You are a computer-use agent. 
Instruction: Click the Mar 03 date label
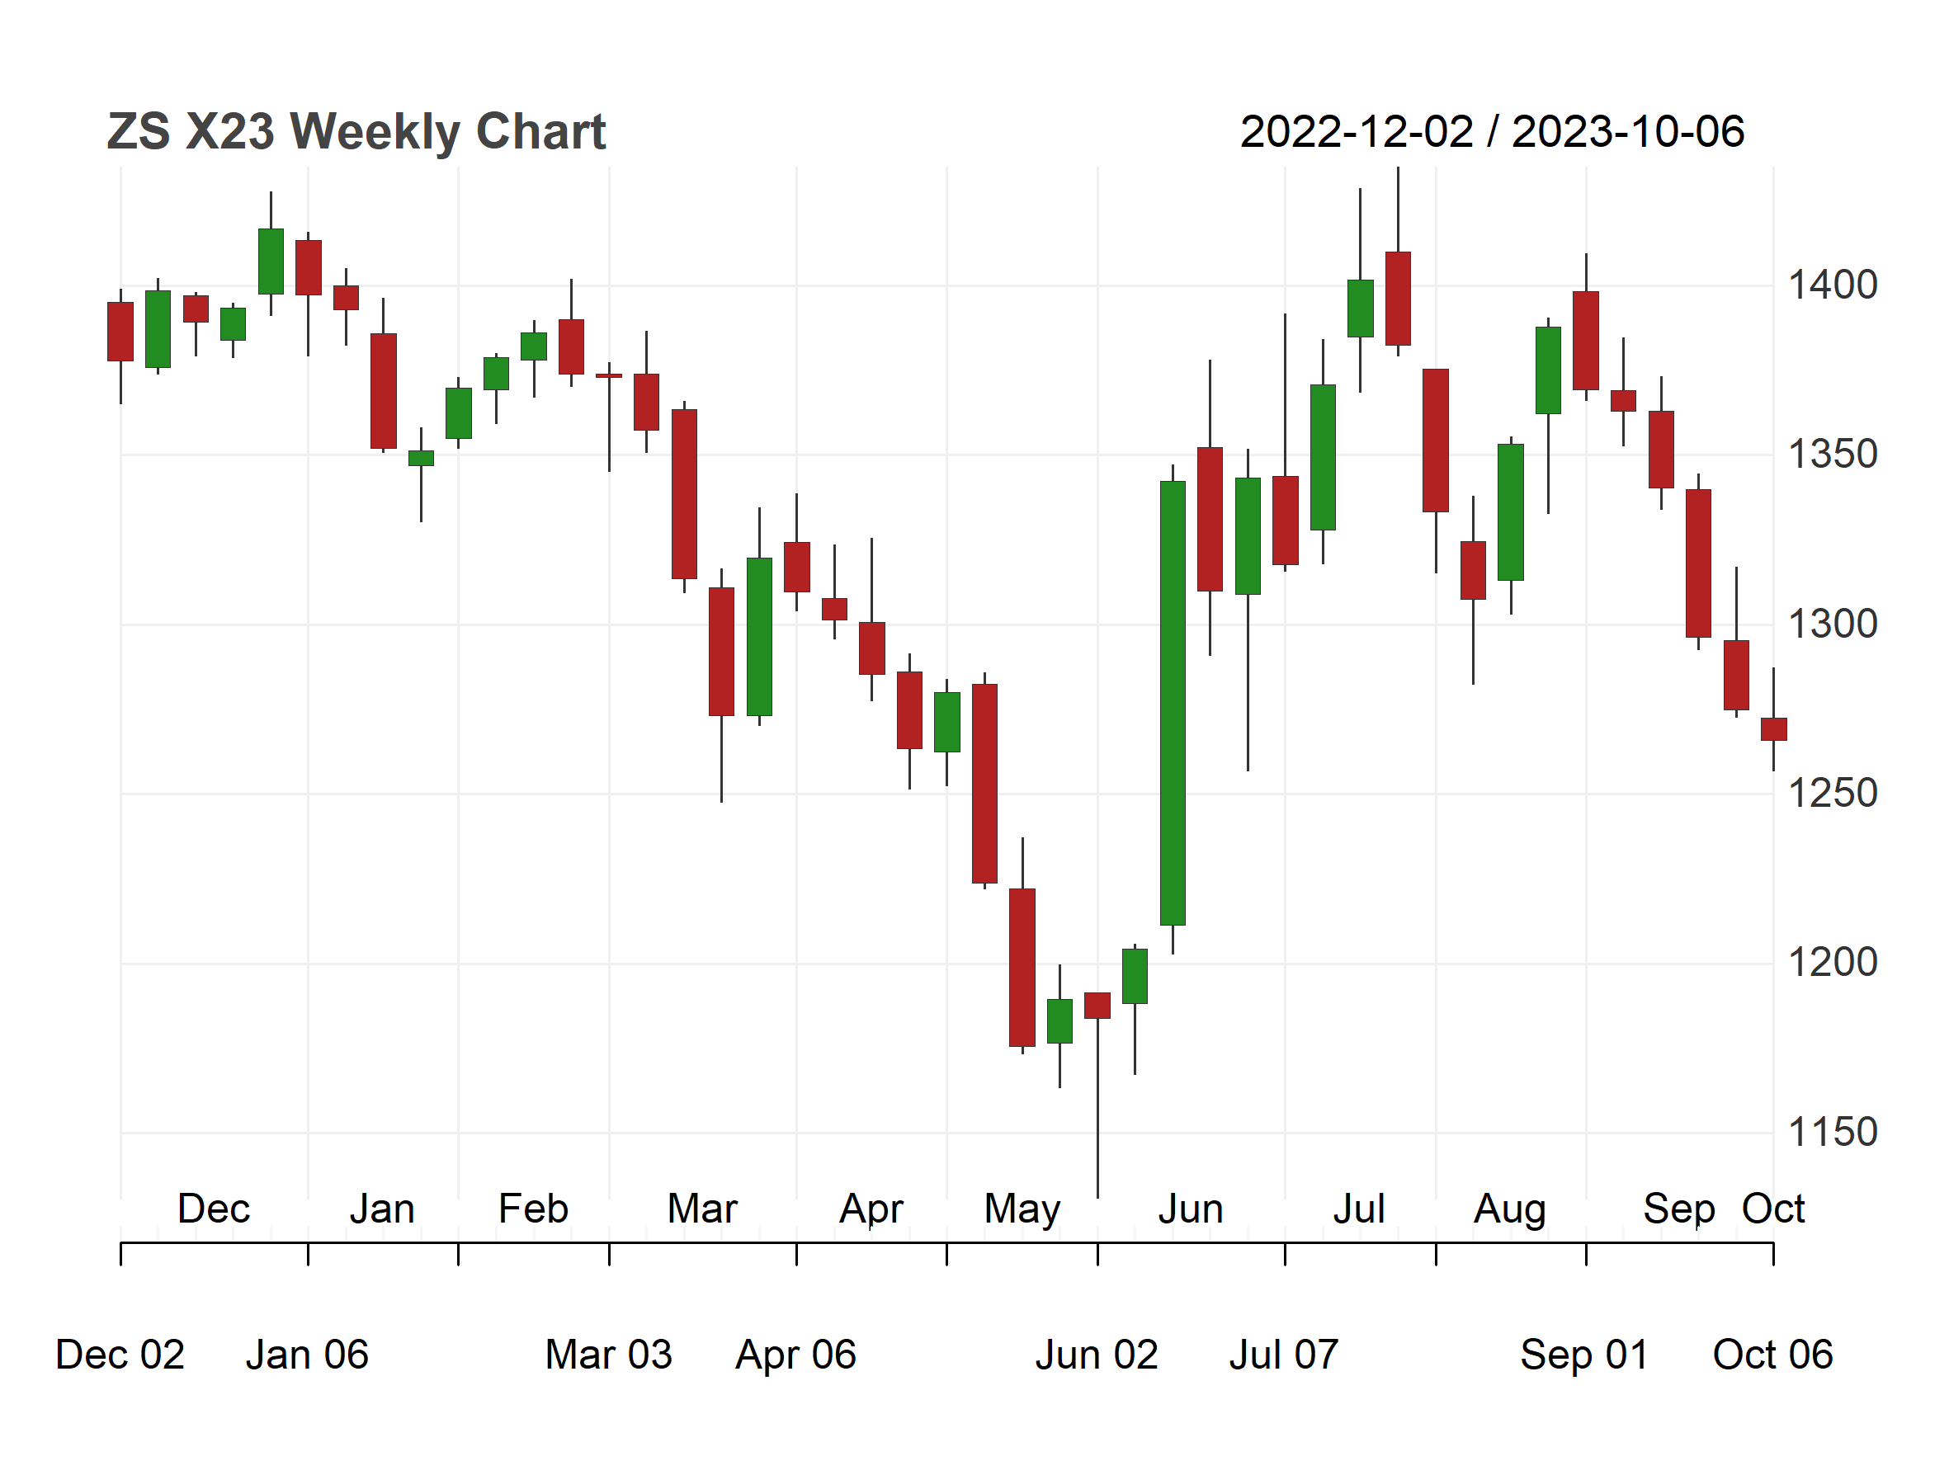(608, 1355)
